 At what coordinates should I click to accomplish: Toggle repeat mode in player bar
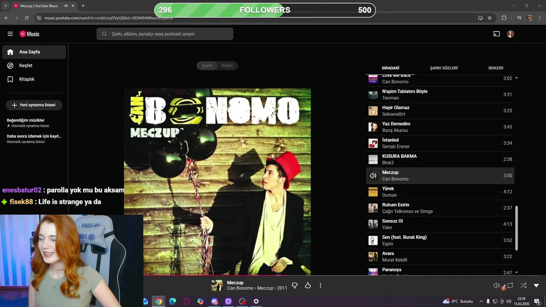510,285
